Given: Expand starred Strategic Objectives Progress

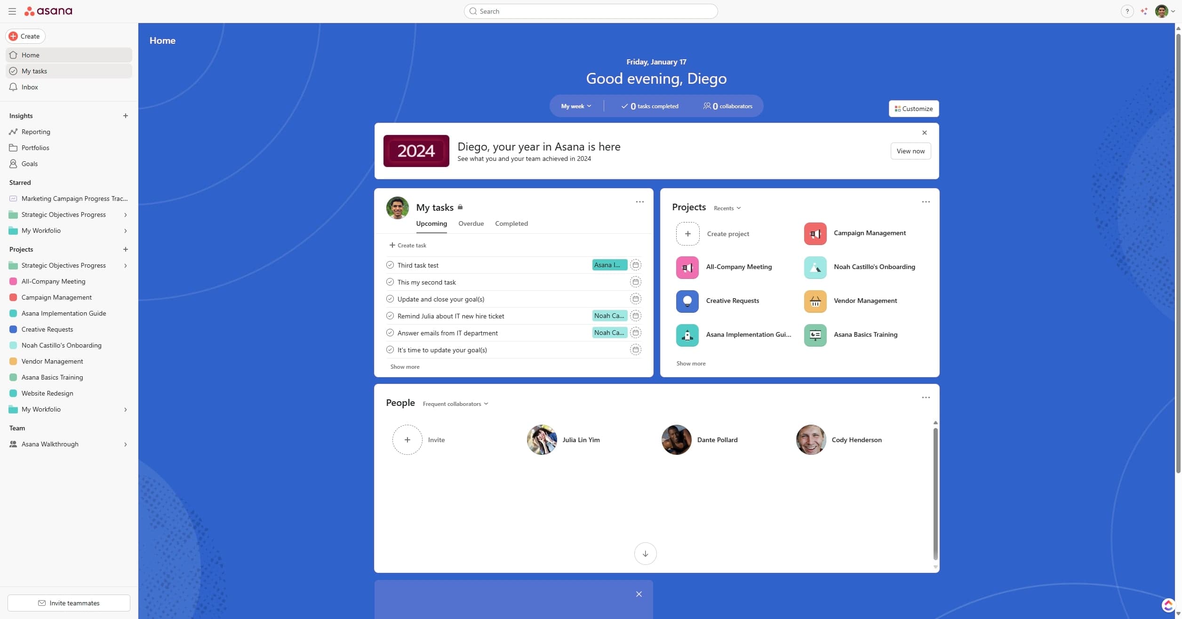Looking at the screenshot, I should click(x=126, y=214).
